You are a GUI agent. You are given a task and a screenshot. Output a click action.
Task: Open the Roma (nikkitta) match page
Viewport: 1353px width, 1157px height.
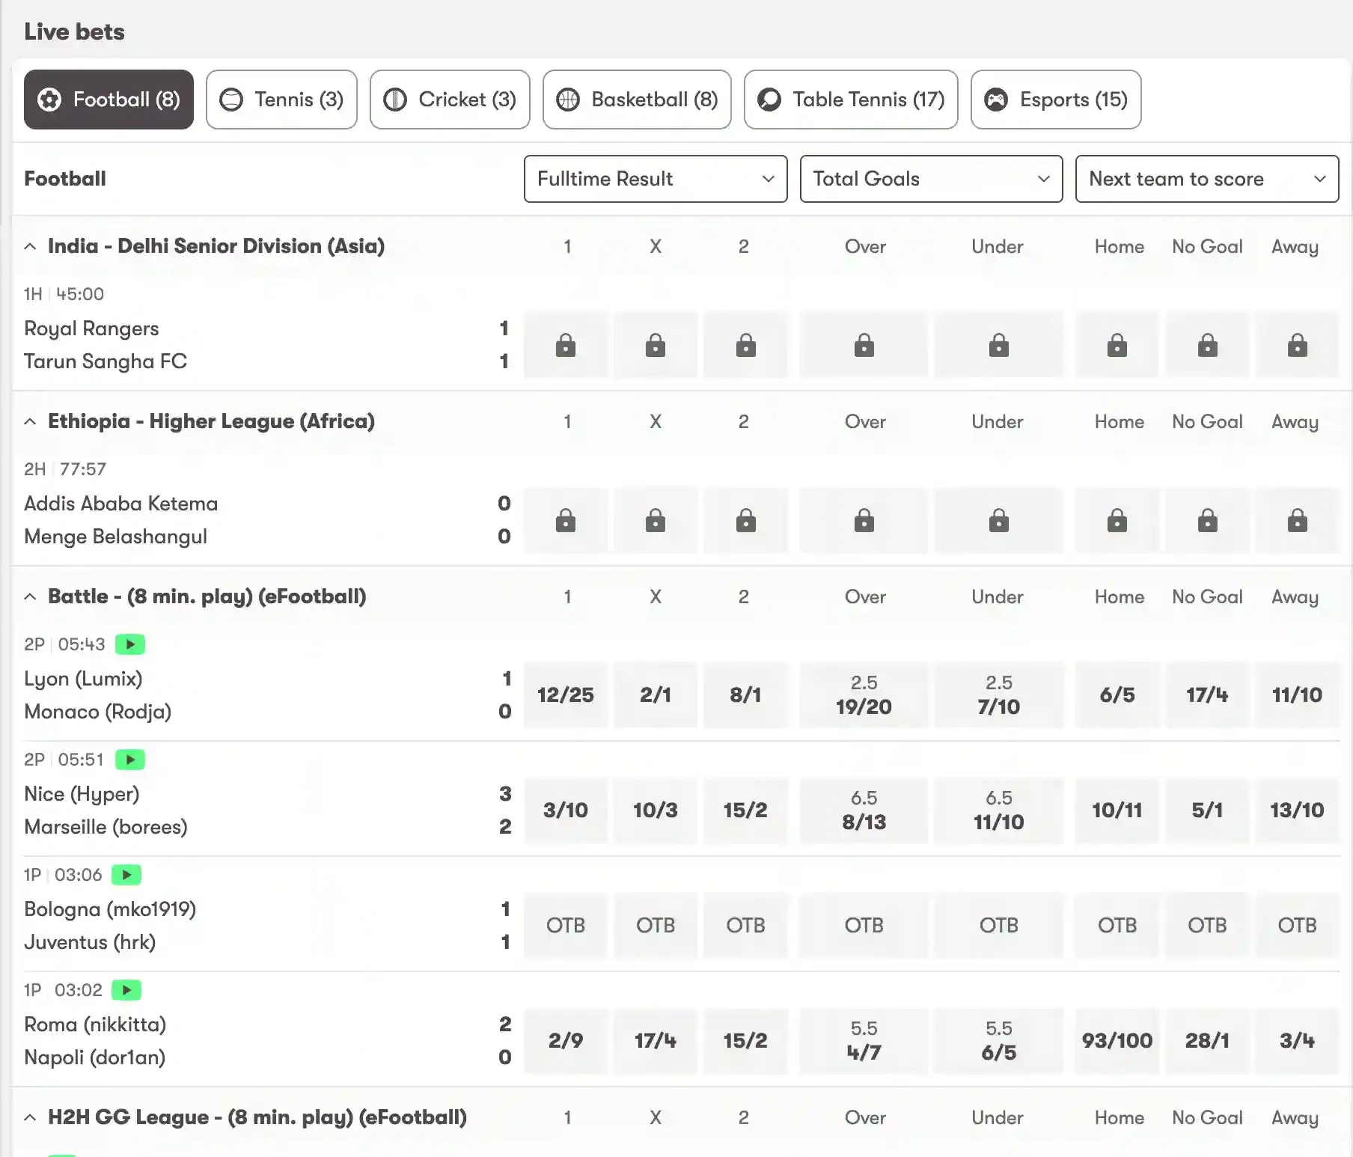point(95,1025)
